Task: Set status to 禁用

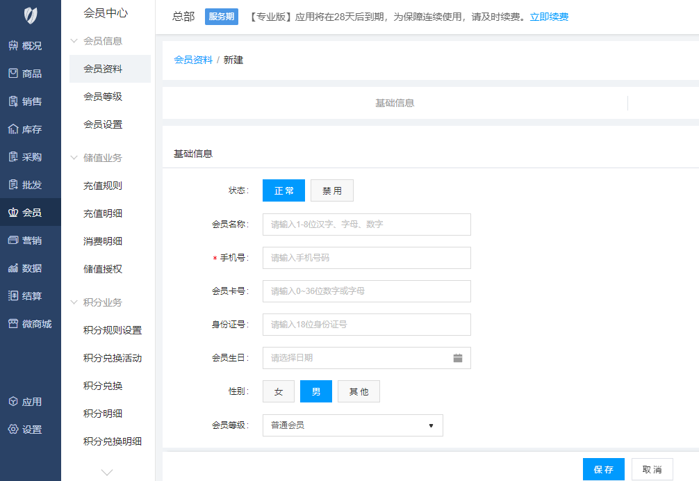Action: (331, 190)
